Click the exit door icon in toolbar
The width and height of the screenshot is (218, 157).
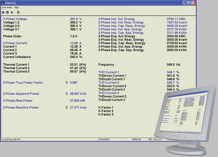point(18,13)
